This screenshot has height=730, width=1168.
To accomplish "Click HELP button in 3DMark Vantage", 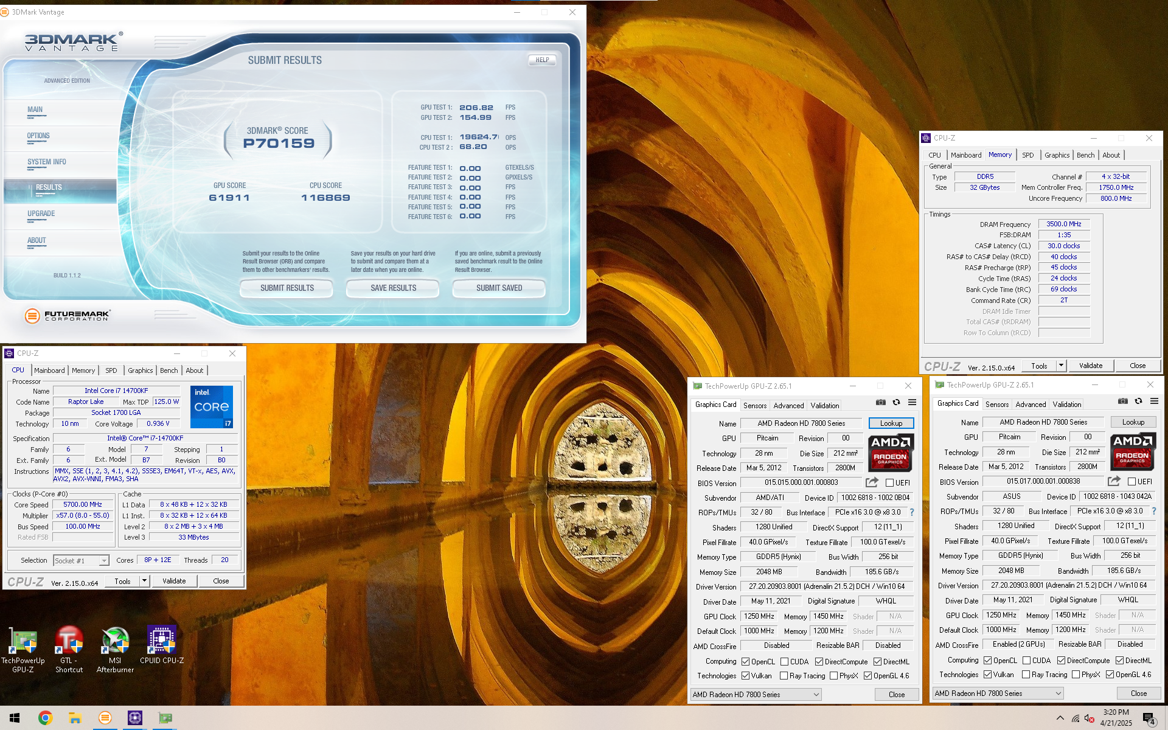I will click(542, 60).
